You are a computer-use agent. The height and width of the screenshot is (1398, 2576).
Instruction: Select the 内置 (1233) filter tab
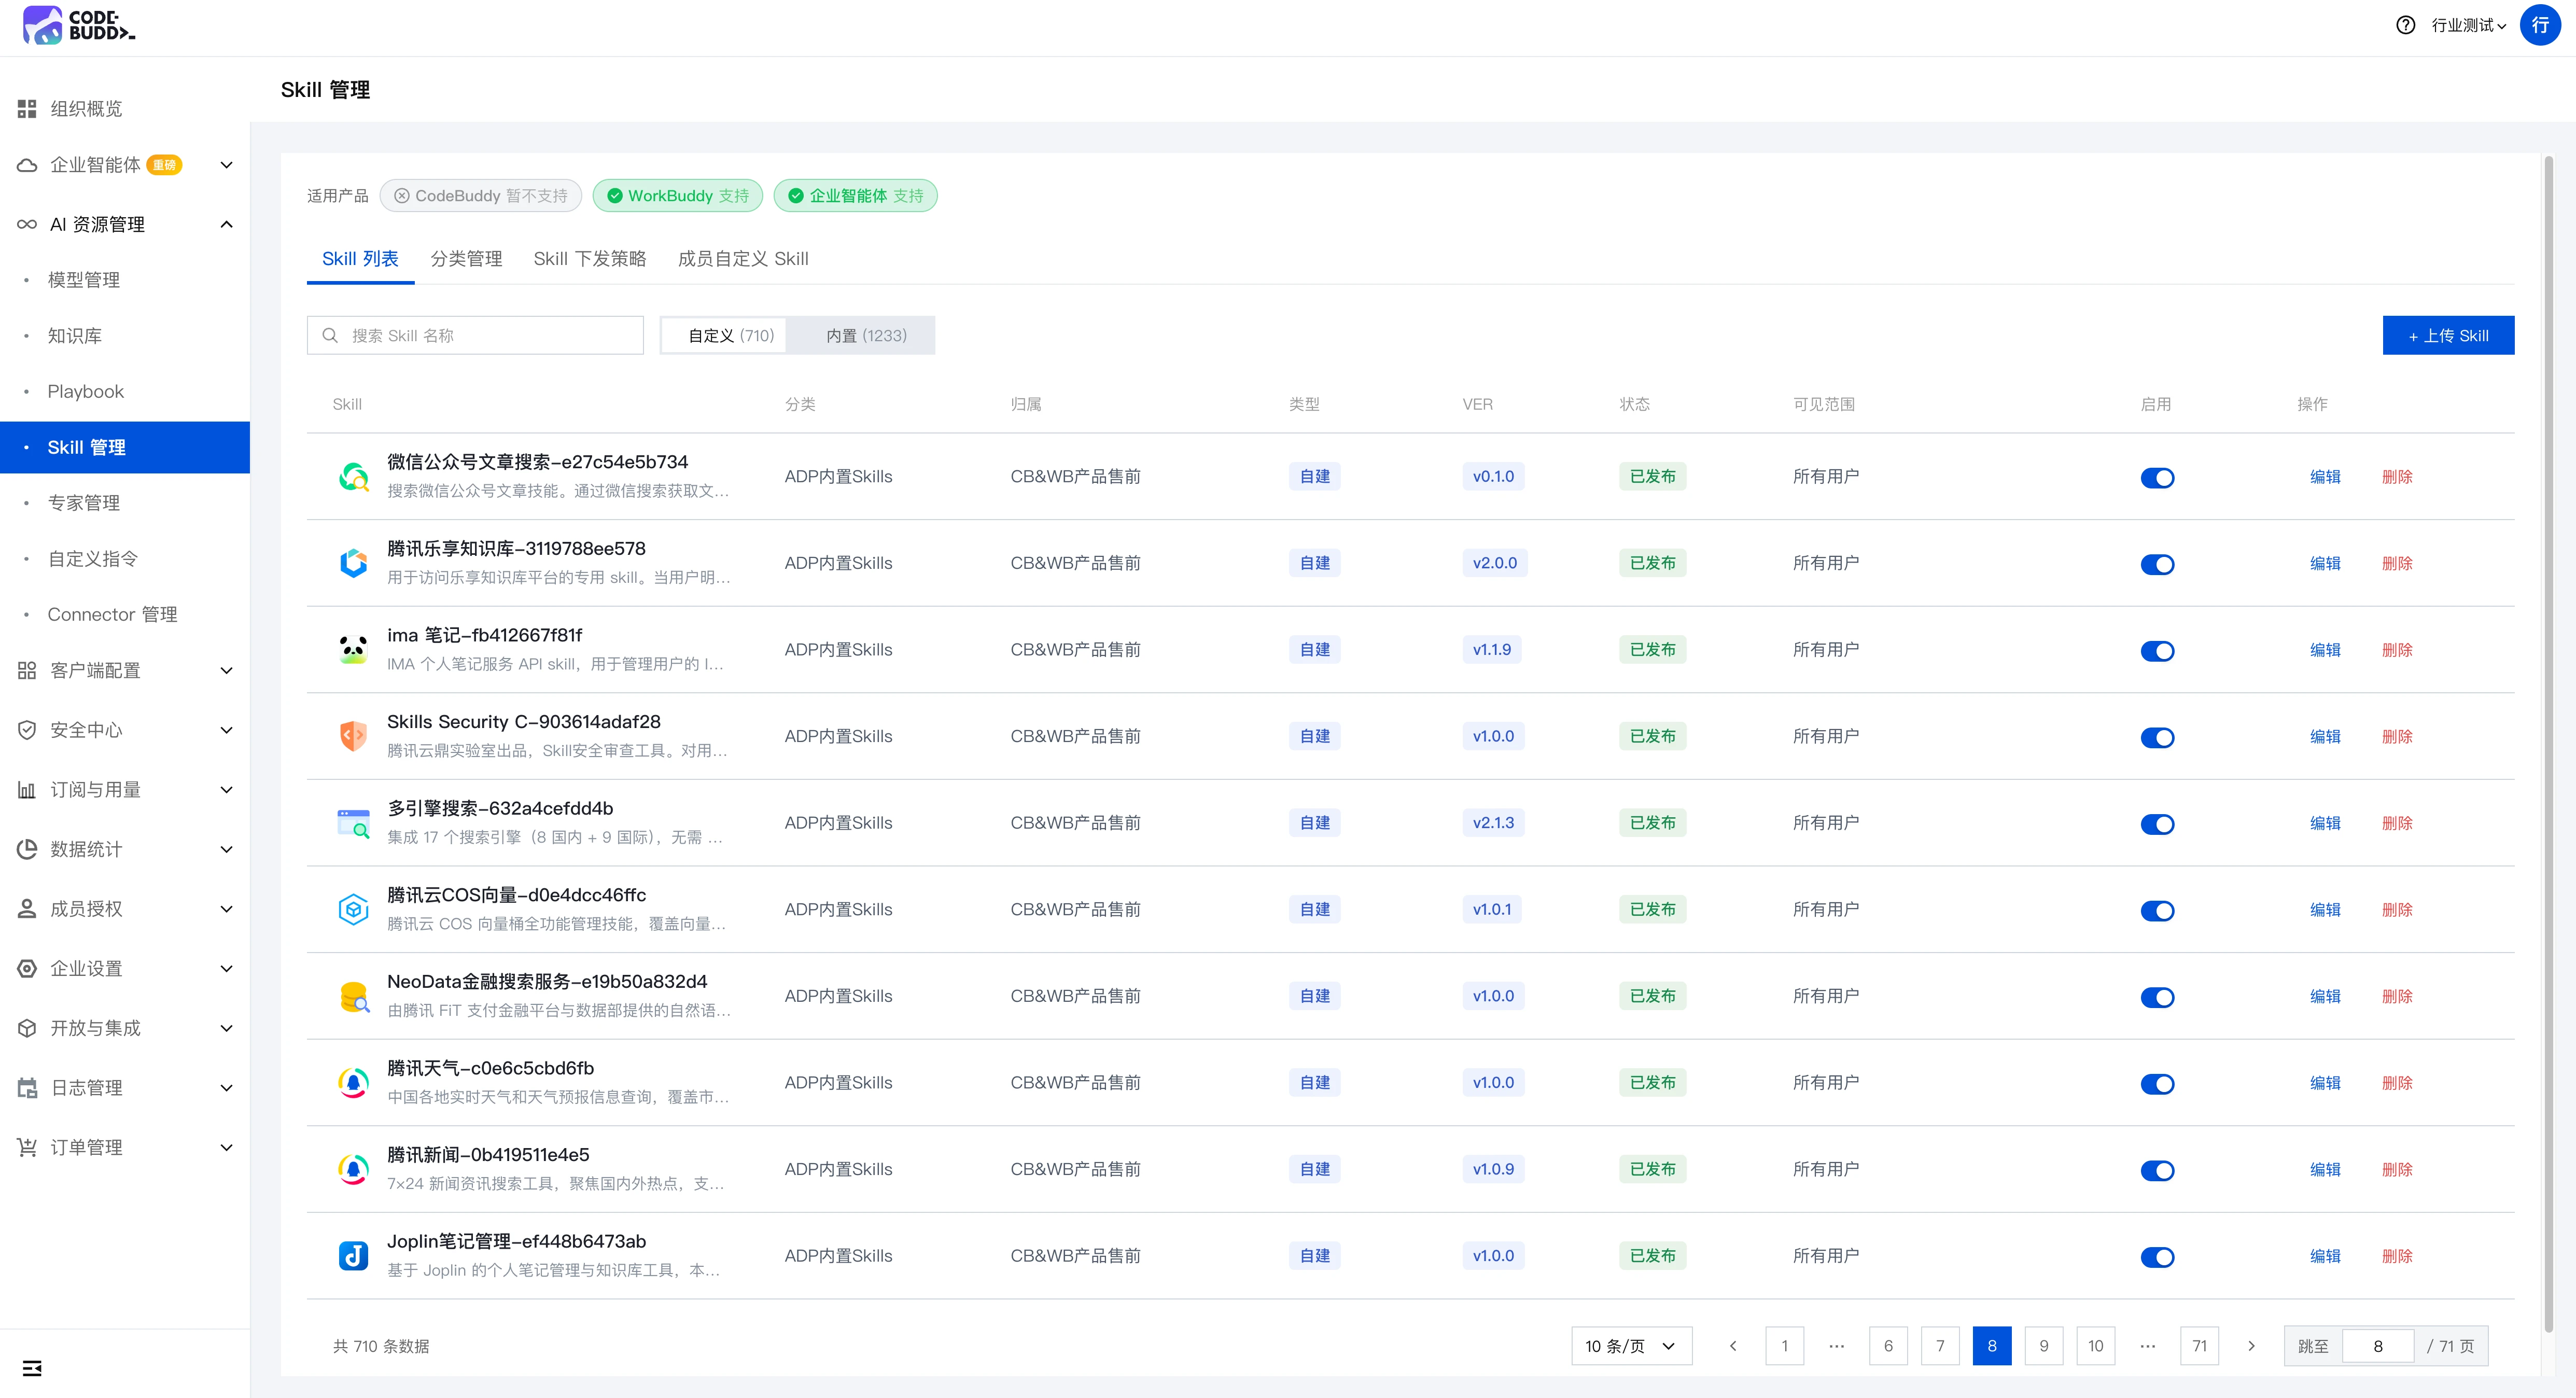pos(866,336)
